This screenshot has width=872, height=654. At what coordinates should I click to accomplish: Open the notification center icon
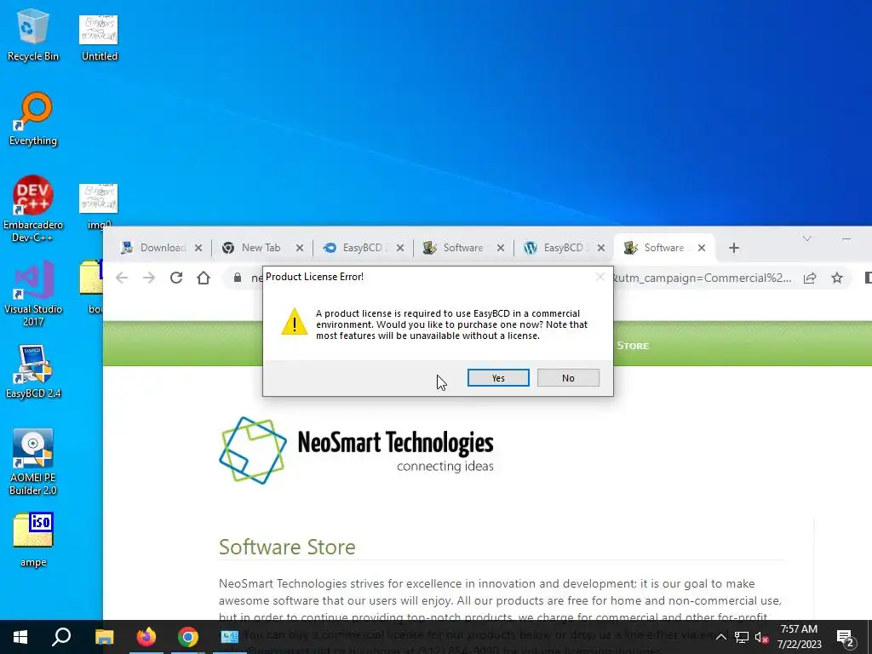(x=846, y=638)
